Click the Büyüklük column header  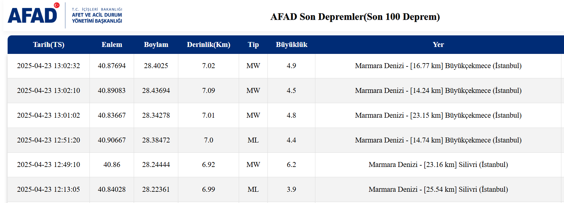tap(292, 45)
